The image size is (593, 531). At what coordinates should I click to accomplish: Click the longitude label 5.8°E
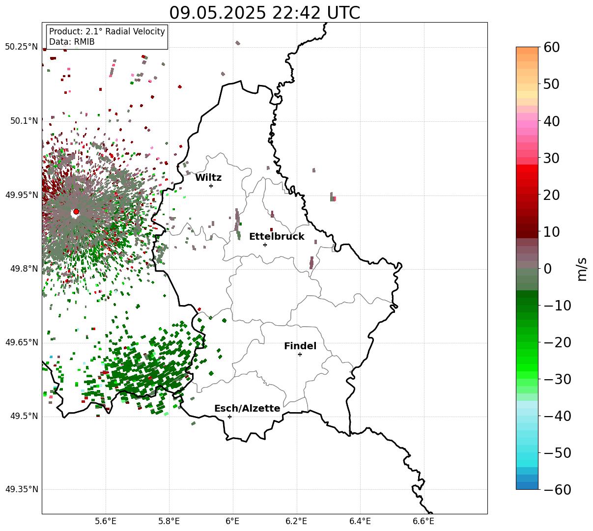[x=169, y=521]
